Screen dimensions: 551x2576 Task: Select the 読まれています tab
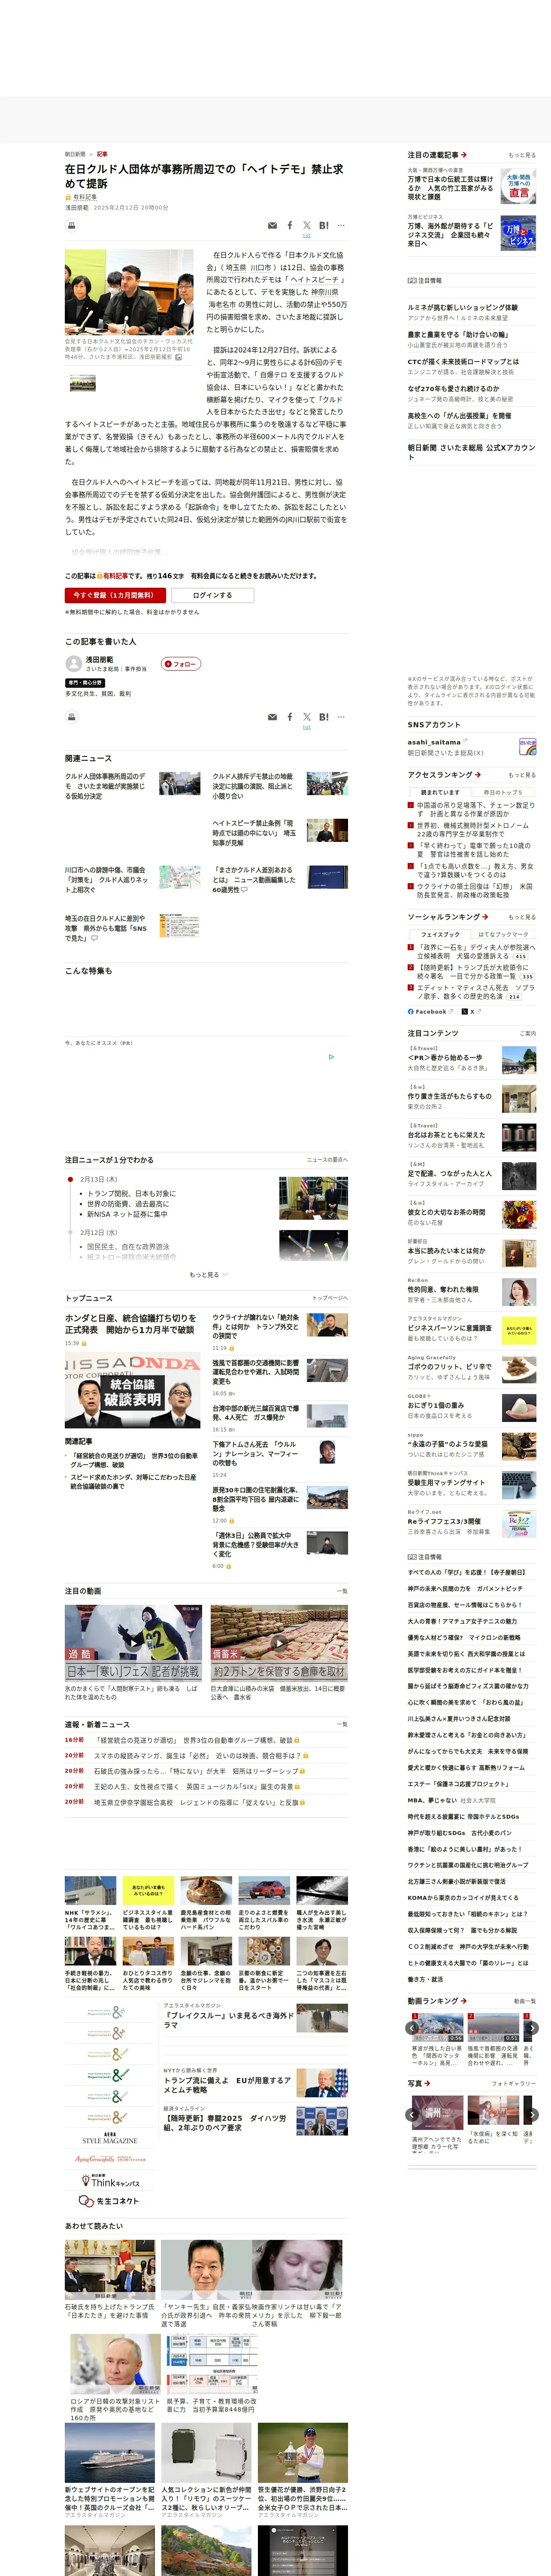[440, 792]
